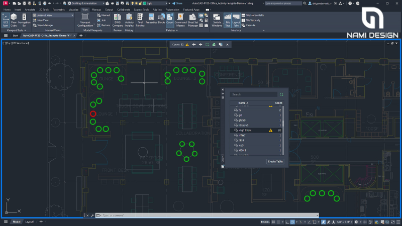Select the HTW7 row in count list

click(x=256, y=135)
